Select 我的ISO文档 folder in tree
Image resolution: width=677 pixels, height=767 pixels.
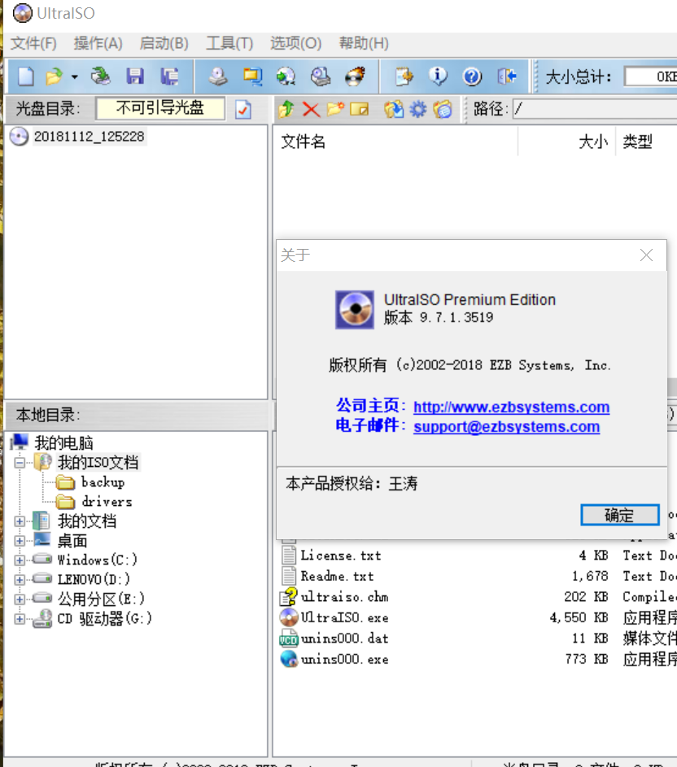(98, 462)
